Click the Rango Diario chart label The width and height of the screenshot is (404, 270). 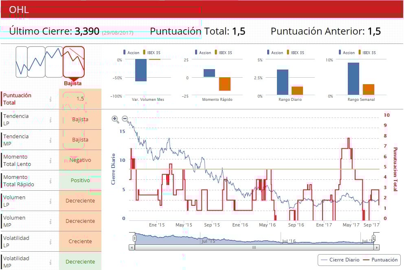290,99
